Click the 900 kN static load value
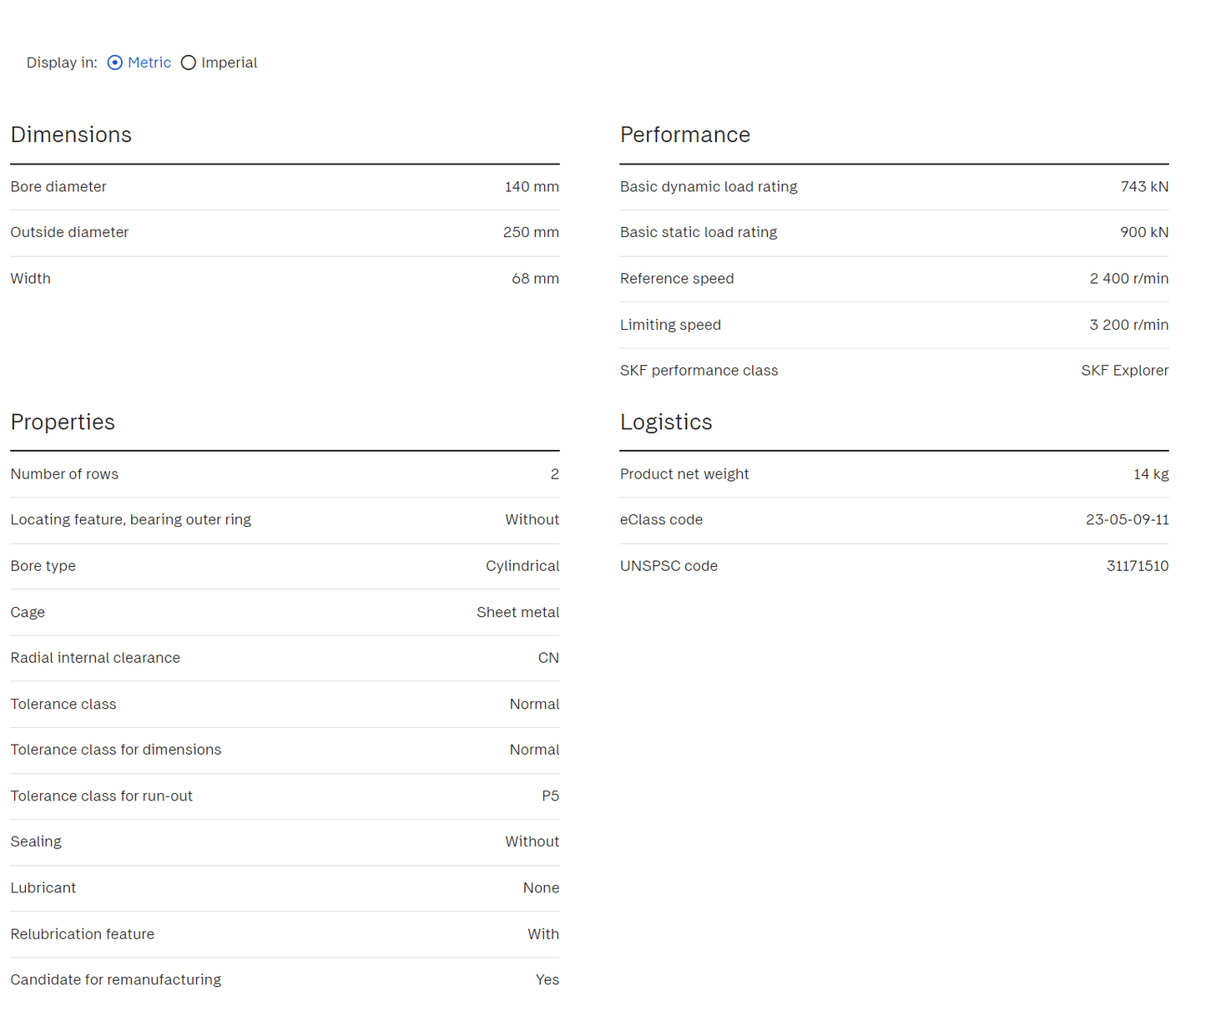Image resolution: width=1206 pixels, height=1016 pixels. tap(1143, 233)
